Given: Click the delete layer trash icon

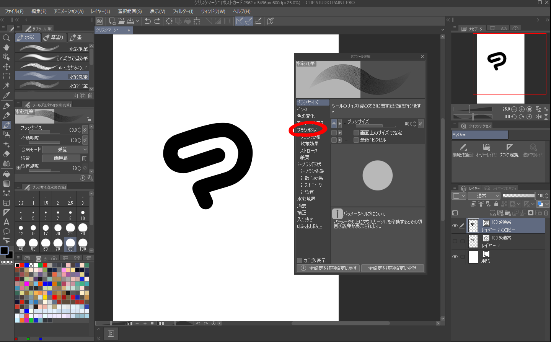Looking at the screenshot, I should point(546,213).
